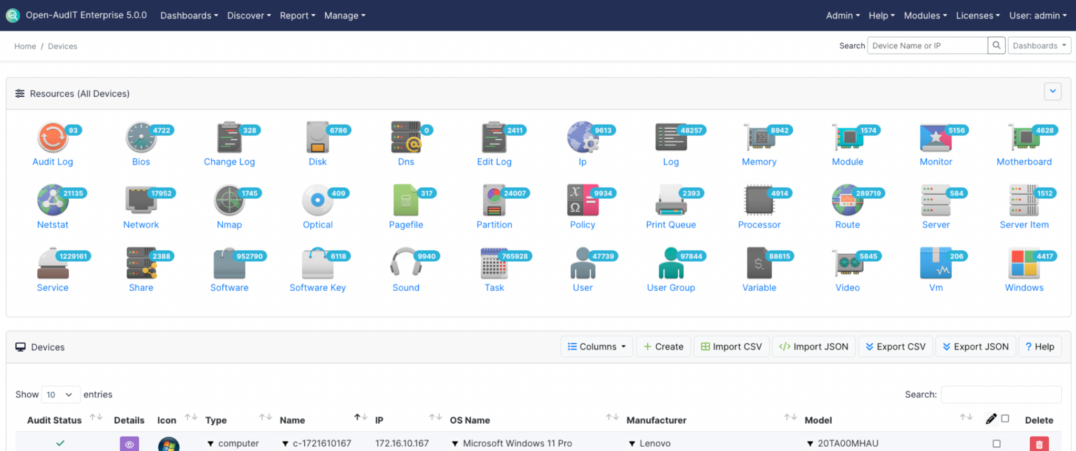Viewport: 1076px width, 451px height.
Task: Open the Vm resource icon
Action: point(935,263)
